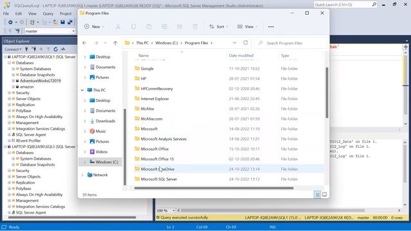
Task: Collapse This PC in navigation pane
Action: point(82,90)
